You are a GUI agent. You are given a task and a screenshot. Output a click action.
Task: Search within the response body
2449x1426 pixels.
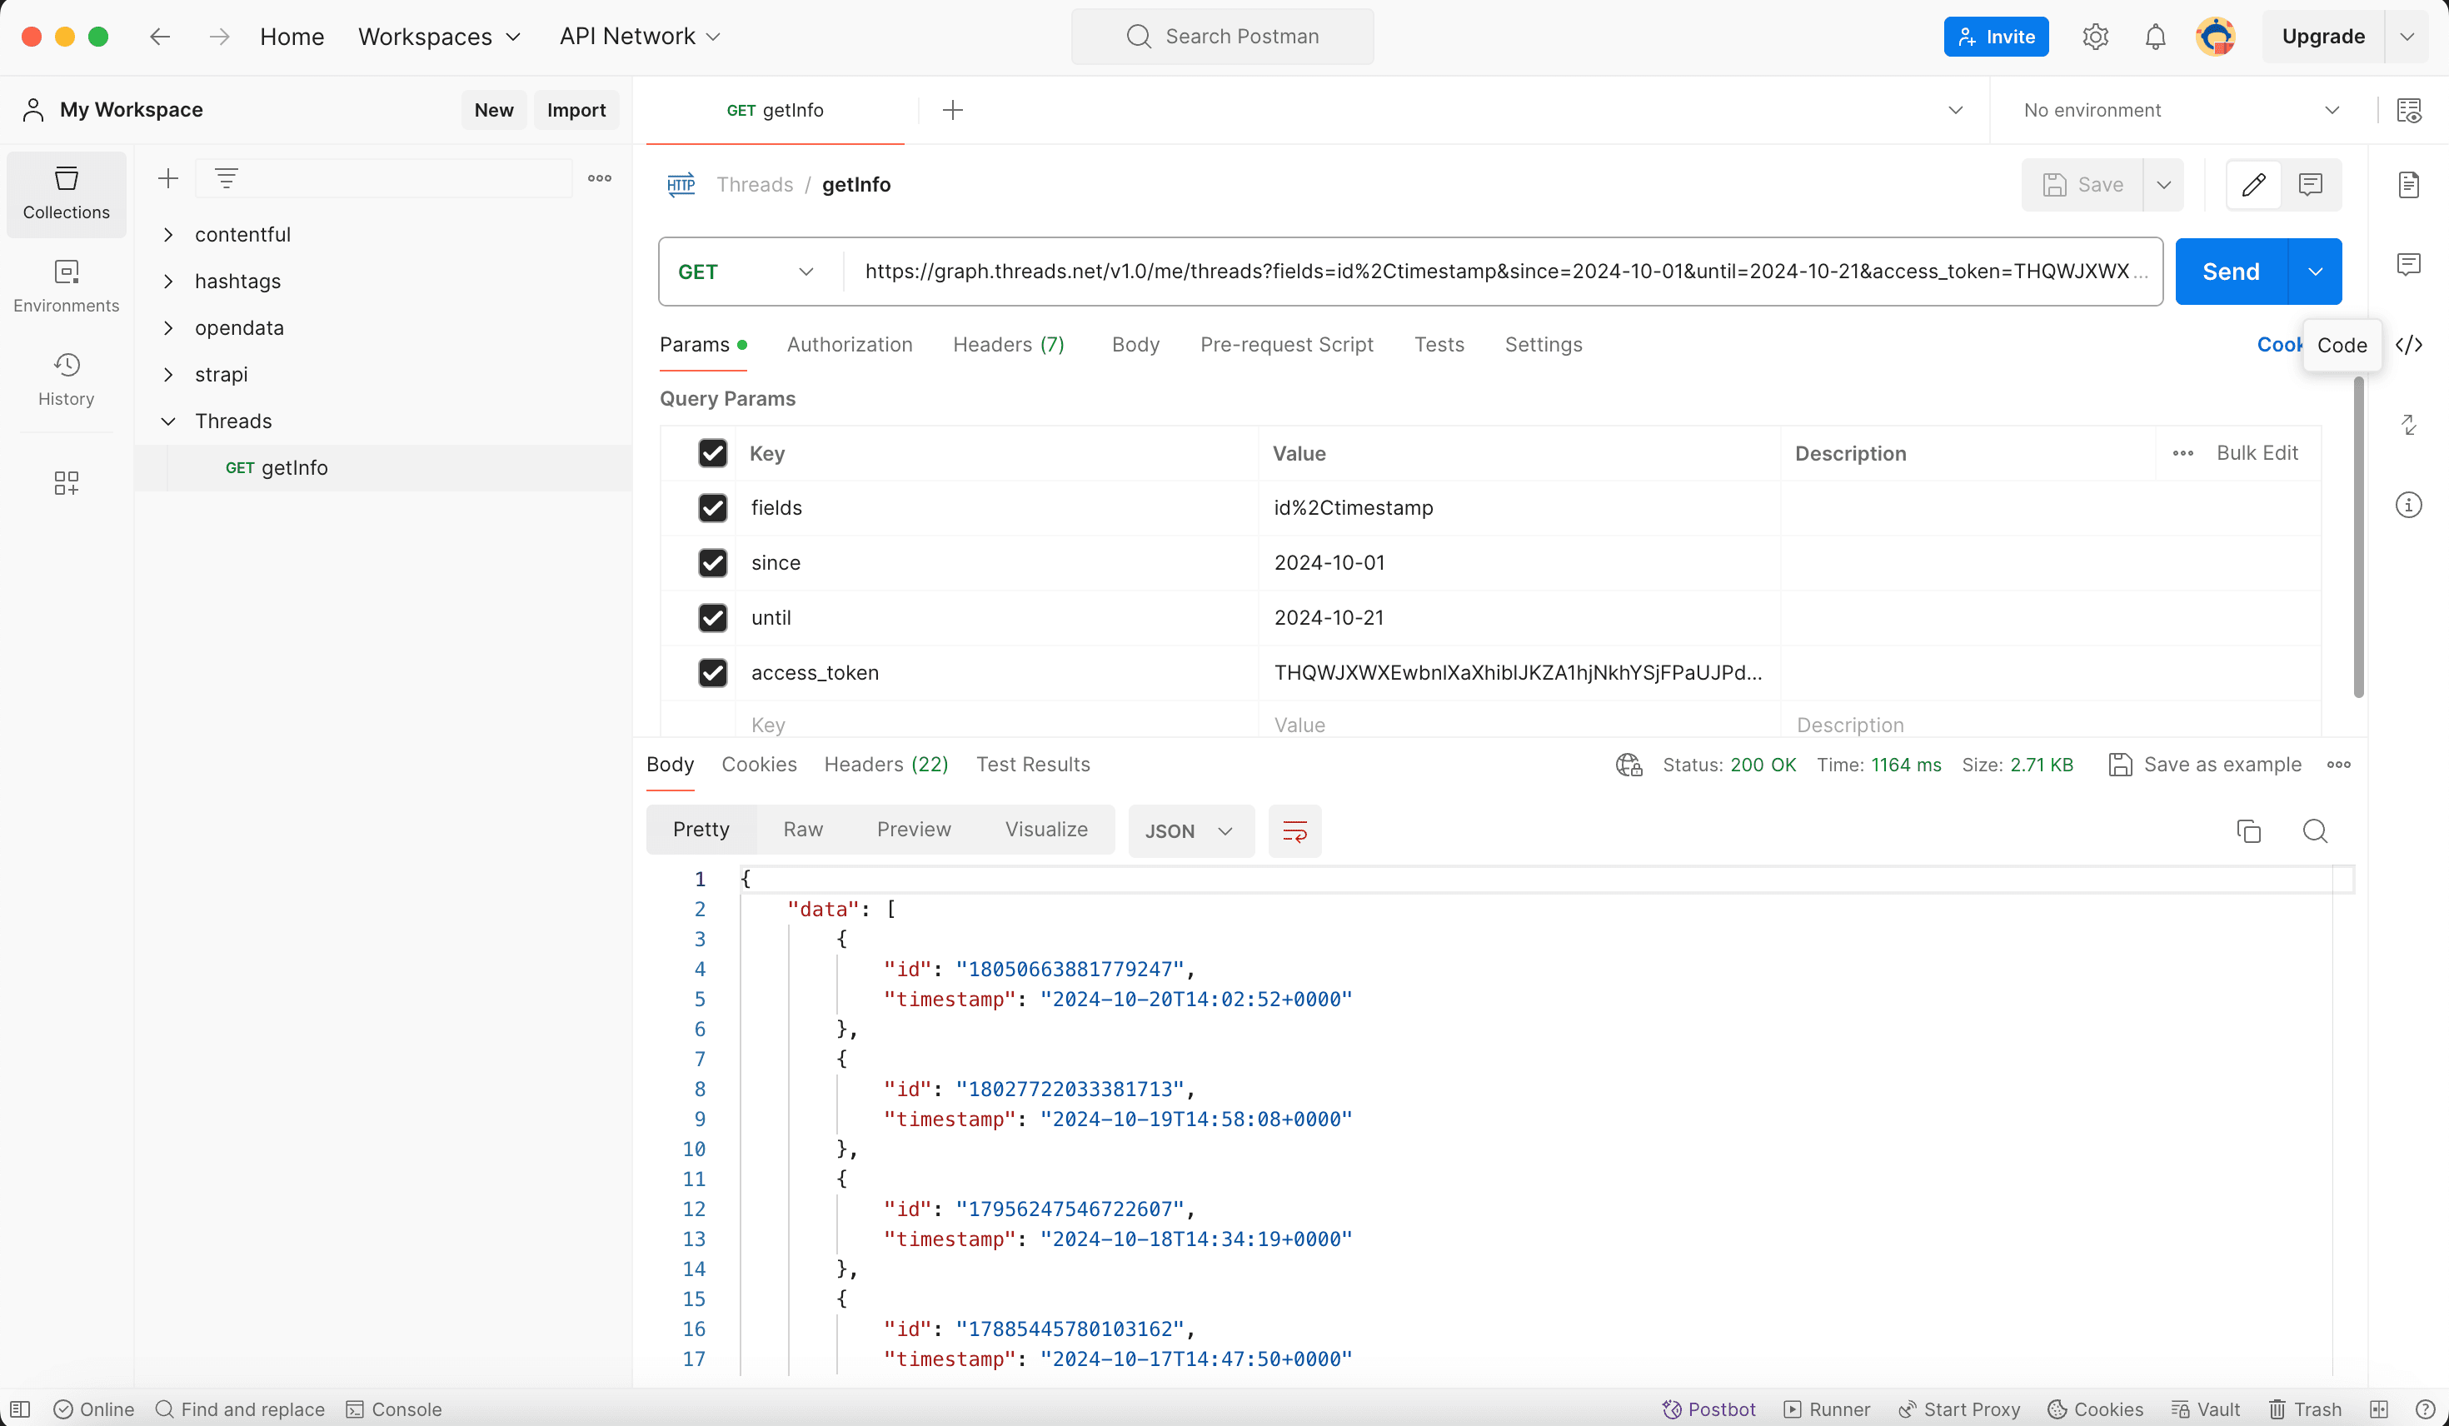point(2315,832)
